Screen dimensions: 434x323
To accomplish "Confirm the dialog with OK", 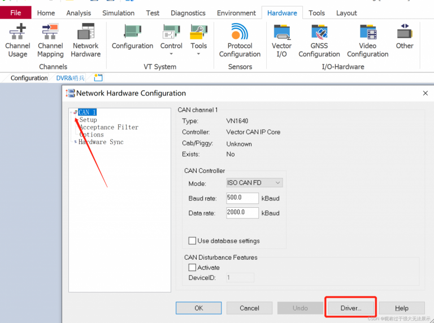I will (198, 308).
